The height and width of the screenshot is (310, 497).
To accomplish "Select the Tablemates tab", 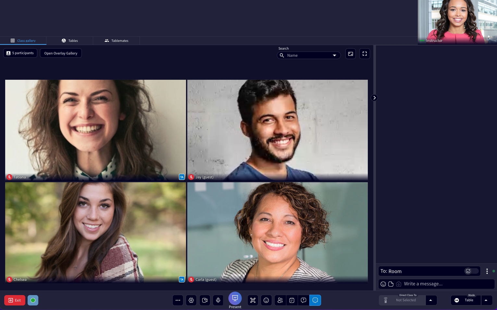I will pos(116,41).
